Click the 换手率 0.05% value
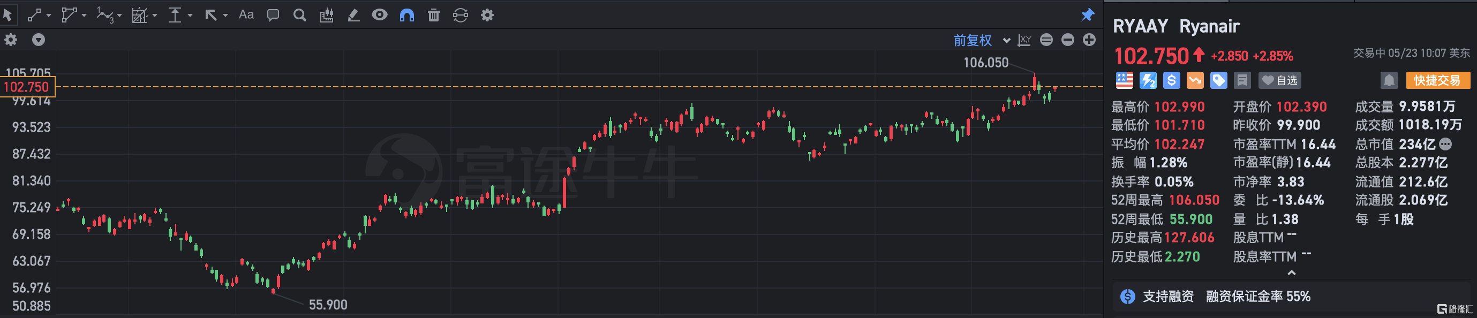Image resolution: width=1477 pixels, height=318 pixels. pos(1174,181)
